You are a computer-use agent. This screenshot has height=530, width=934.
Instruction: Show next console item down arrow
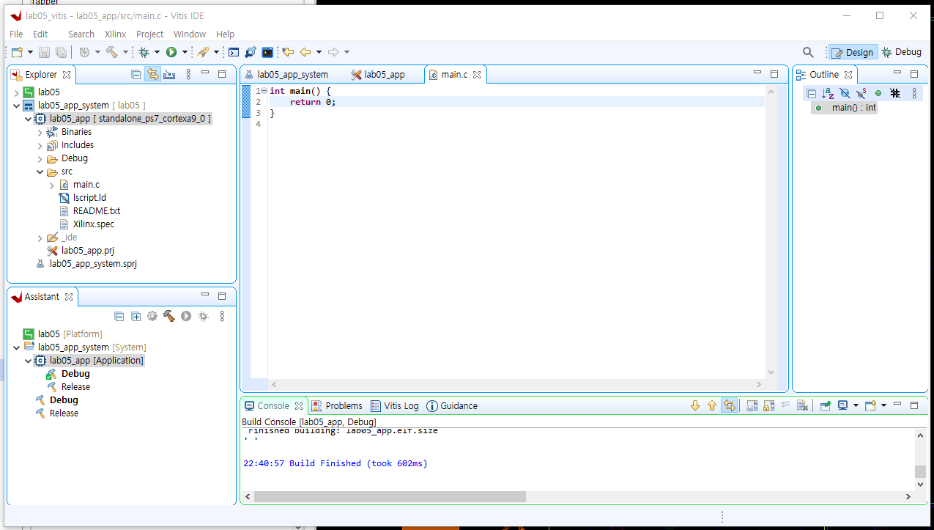tap(695, 405)
